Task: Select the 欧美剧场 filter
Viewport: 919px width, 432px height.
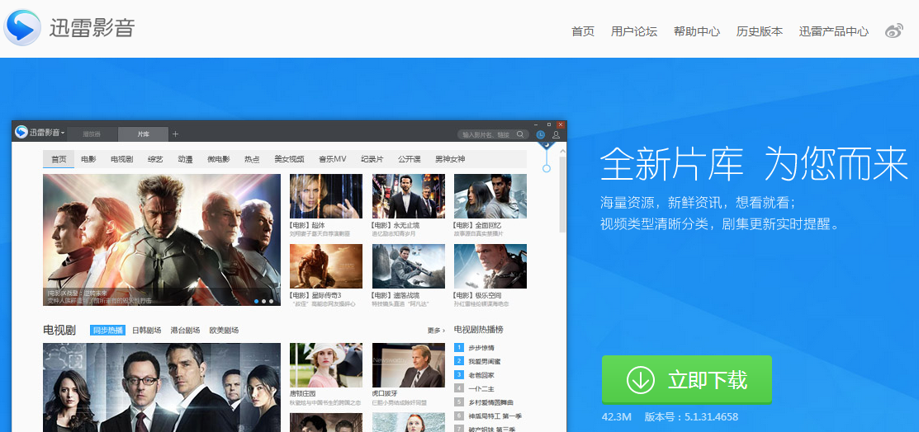Action: pyautogui.click(x=224, y=330)
